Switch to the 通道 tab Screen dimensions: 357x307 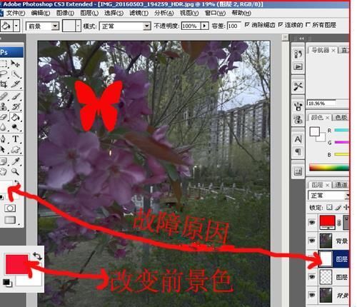pos(341,185)
